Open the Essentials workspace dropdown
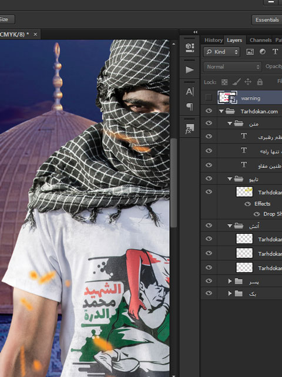282x377 pixels. [x=267, y=20]
